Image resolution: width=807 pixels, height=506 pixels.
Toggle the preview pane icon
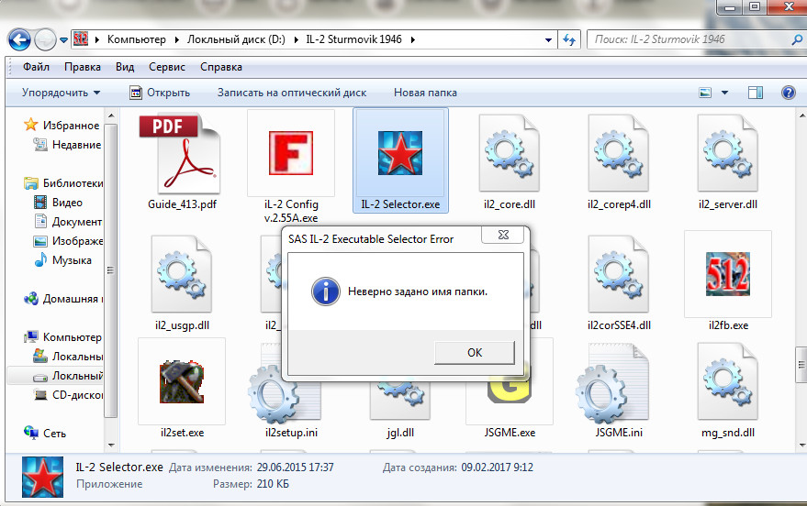[x=756, y=93]
